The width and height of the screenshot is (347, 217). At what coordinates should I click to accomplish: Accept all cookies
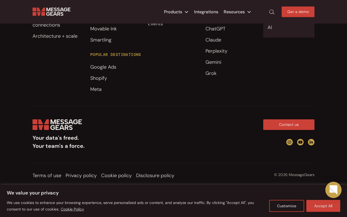coord(323,206)
